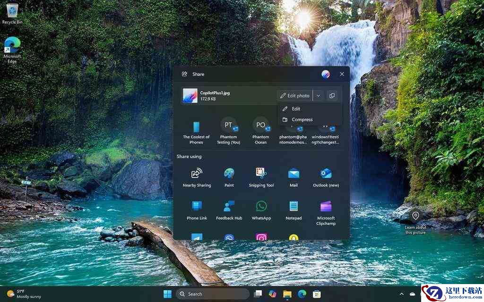This screenshot has height=302, width=484.
Task: Share using Mail
Action: [294, 177]
